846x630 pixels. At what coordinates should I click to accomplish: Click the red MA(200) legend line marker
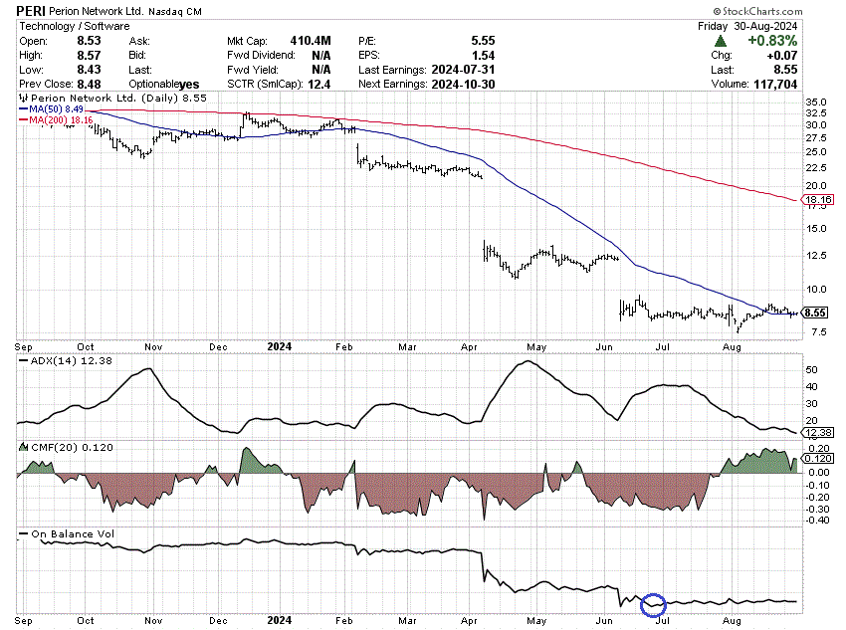(x=23, y=119)
